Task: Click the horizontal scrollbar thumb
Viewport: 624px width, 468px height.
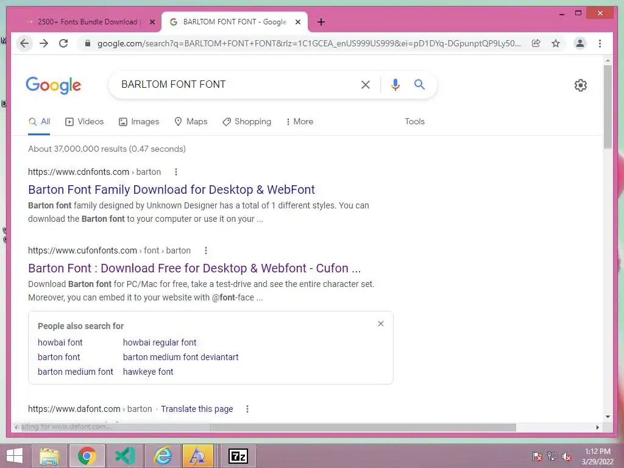Action: (x=363, y=427)
